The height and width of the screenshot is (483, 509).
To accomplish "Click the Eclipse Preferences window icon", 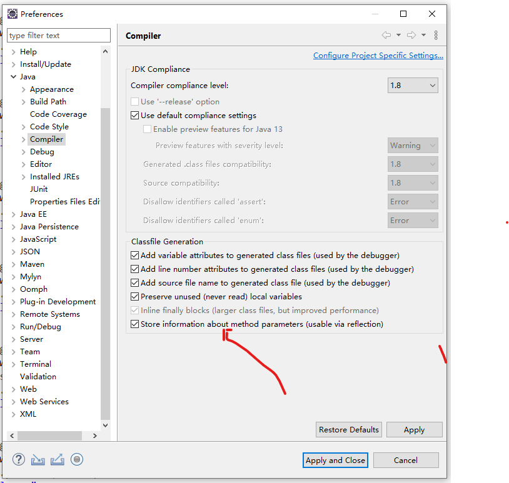I will tap(13, 14).
